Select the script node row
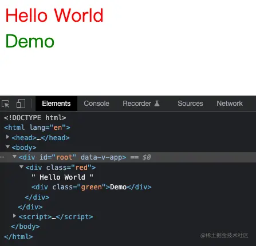 click(56, 217)
